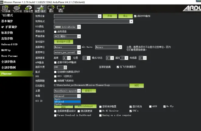Open the 视频格式 dropdown
The height and width of the screenshot is (131, 201).
pos(93,21)
